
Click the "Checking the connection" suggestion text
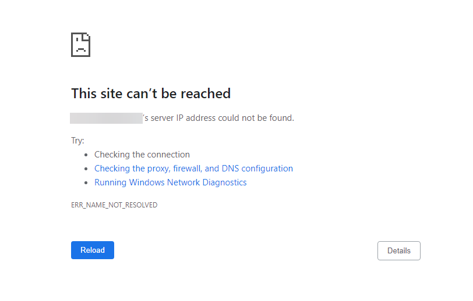coord(142,155)
